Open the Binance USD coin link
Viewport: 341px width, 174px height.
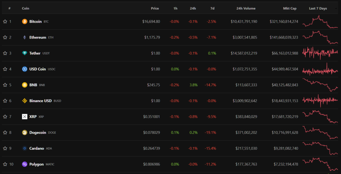[x=40, y=101]
